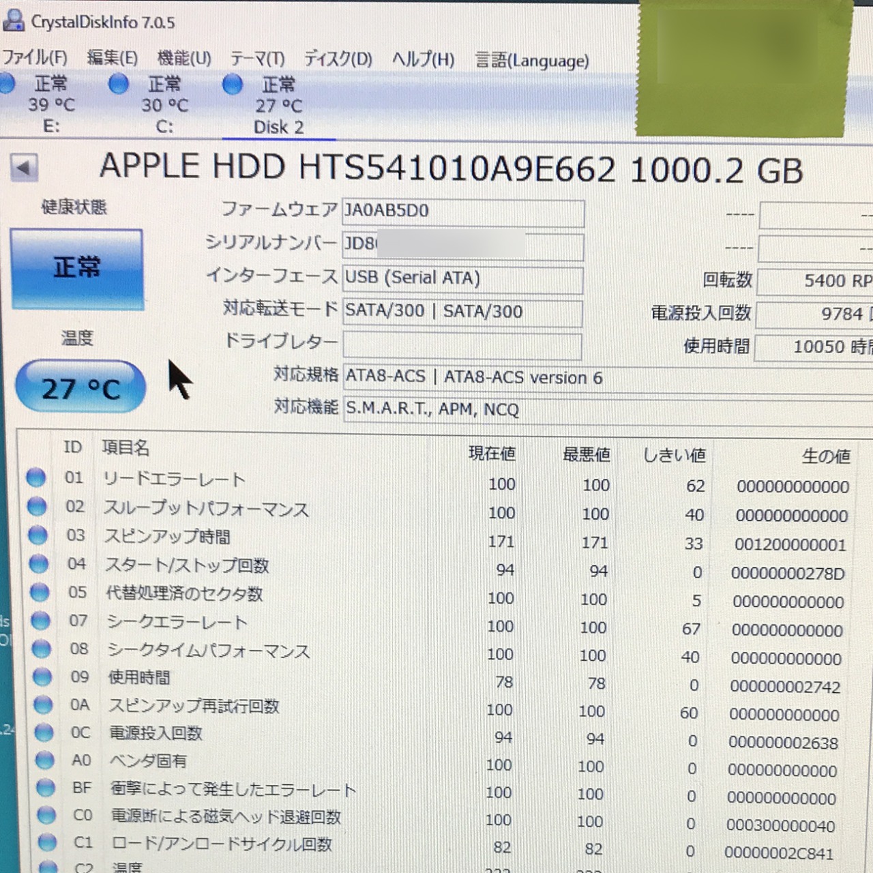Open the テーマ(T) menu
Viewport: 873px width, 873px height.
coord(257,59)
